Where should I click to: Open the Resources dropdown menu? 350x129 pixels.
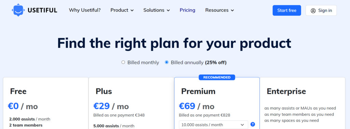[x=220, y=10]
